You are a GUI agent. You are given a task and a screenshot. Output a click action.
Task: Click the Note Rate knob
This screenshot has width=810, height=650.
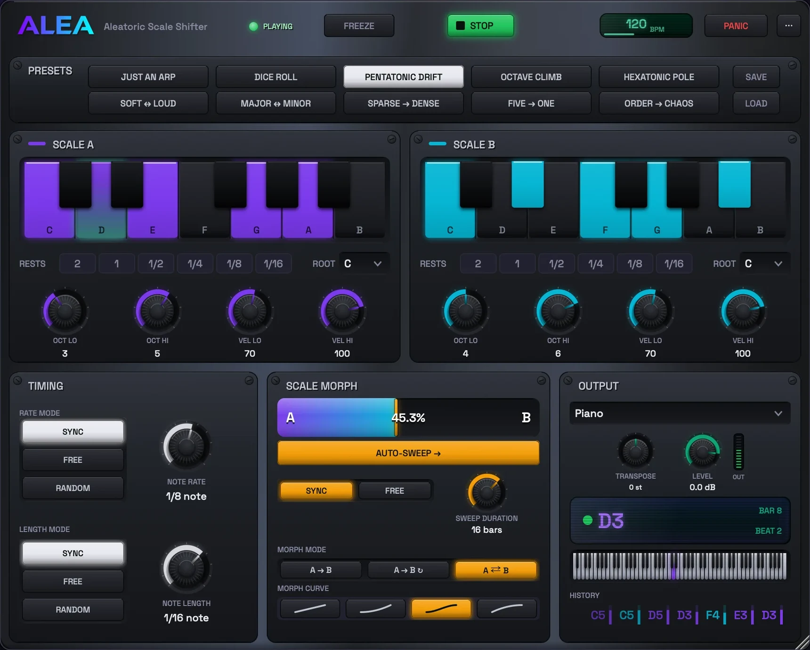[x=186, y=446]
